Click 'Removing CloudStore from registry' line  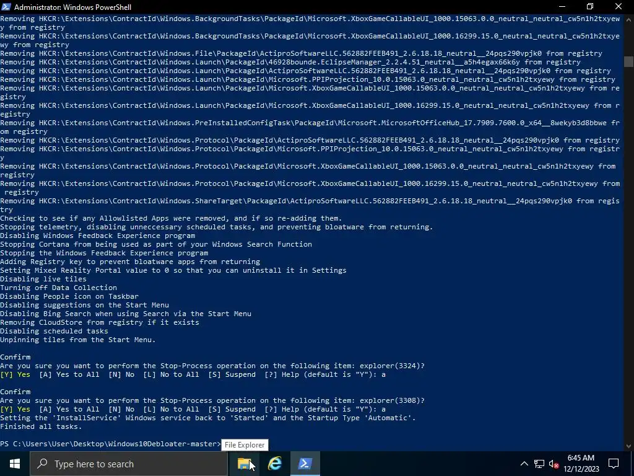coord(100,322)
